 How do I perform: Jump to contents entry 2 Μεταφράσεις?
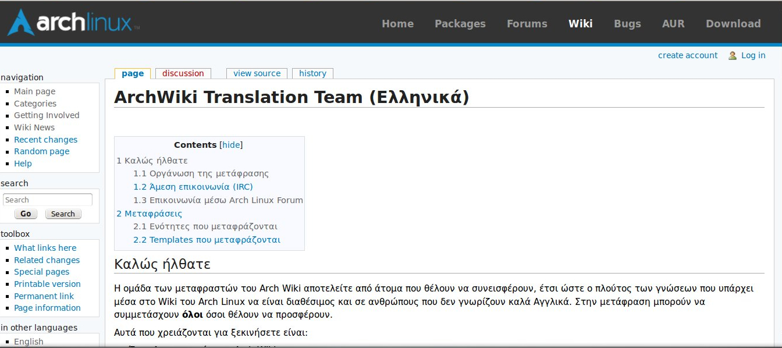[x=149, y=214]
